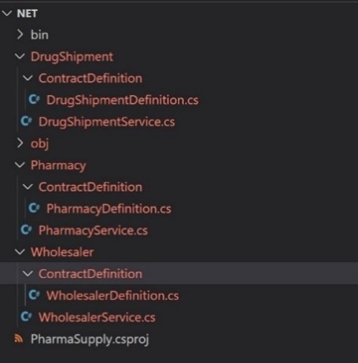This screenshot has height=363, width=358.
Task: Select ContractDefinition folder under Pharmacy
Action: click(90, 187)
